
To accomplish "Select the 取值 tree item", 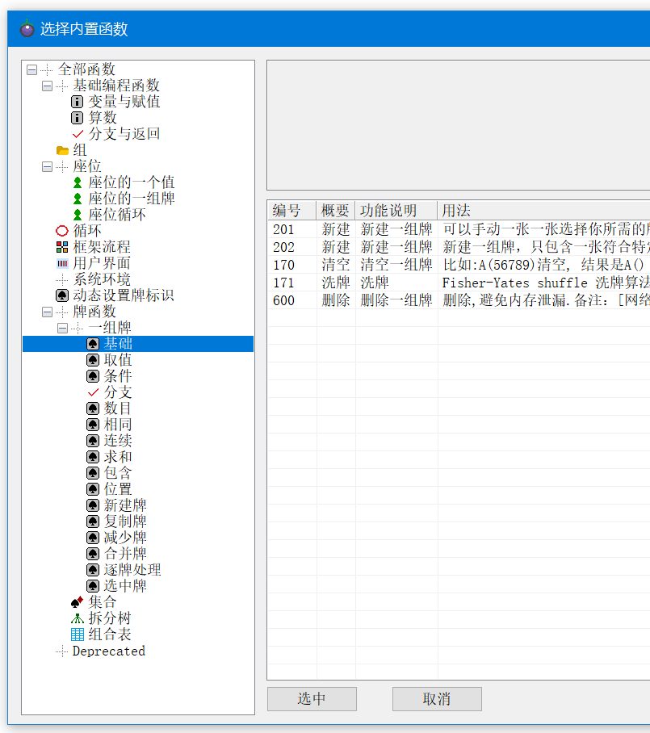I will [118, 360].
